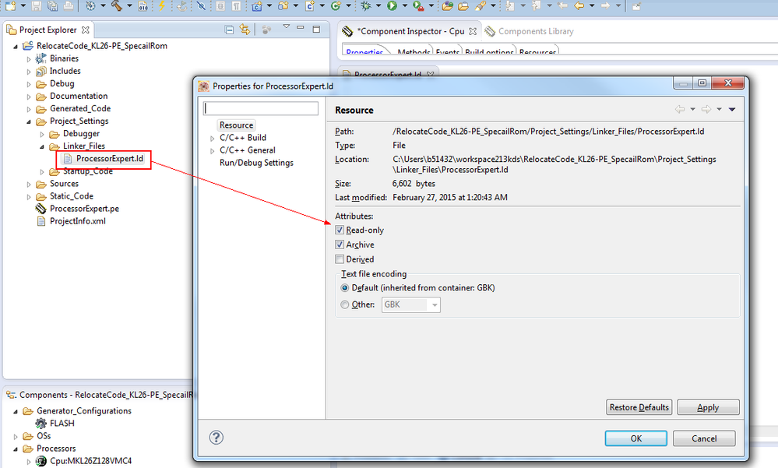Click the Build hammer toolbar icon
Screen dimensions: 778x468
coord(117,6)
